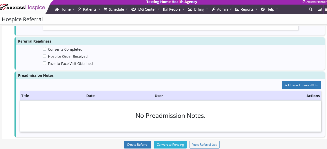Open the mail envelope icon
Viewport: 327px width, 149px height.
[320, 9]
